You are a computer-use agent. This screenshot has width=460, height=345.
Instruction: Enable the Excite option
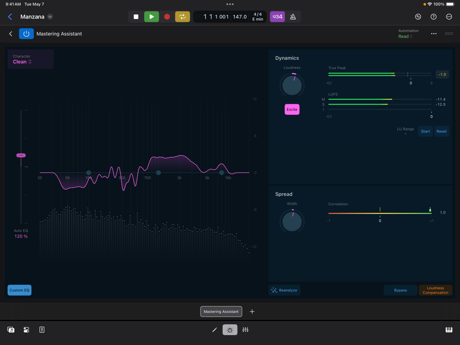(x=291, y=109)
